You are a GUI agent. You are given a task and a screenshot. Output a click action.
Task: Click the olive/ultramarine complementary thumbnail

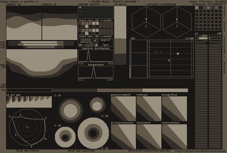pyautogui.click(x=123, y=136)
